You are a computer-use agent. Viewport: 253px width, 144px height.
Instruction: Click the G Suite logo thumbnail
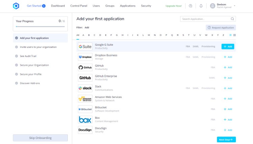coord(85,47)
